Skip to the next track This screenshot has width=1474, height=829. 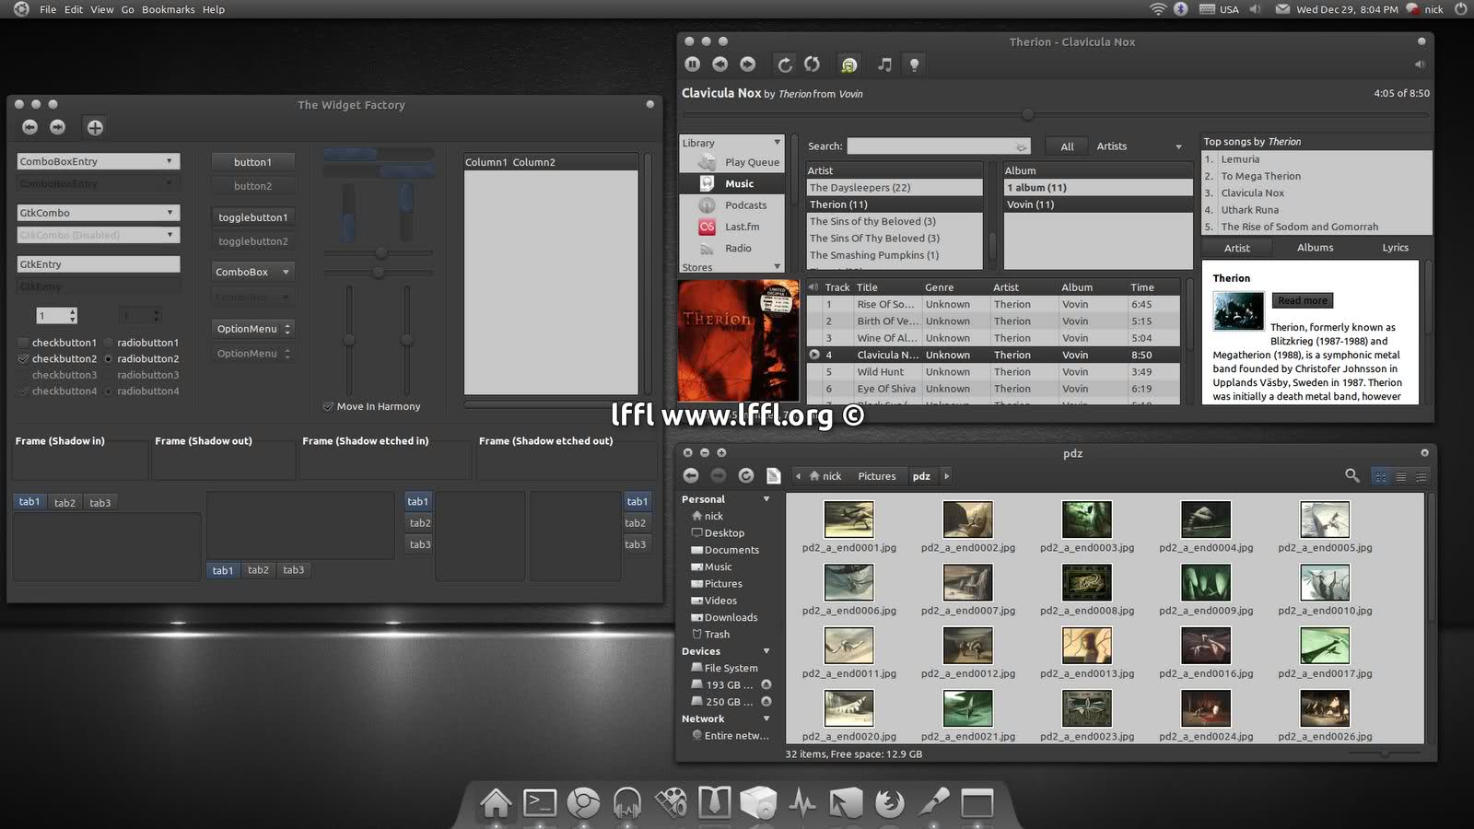[x=748, y=64]
